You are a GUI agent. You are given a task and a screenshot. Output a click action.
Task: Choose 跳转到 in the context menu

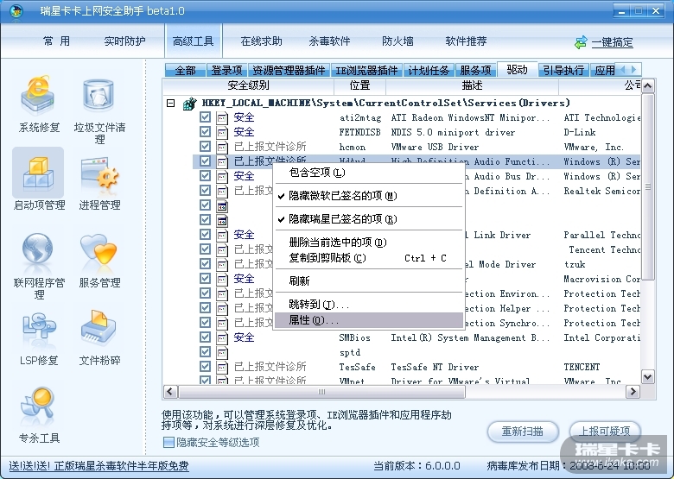click(x=369, y=305)
